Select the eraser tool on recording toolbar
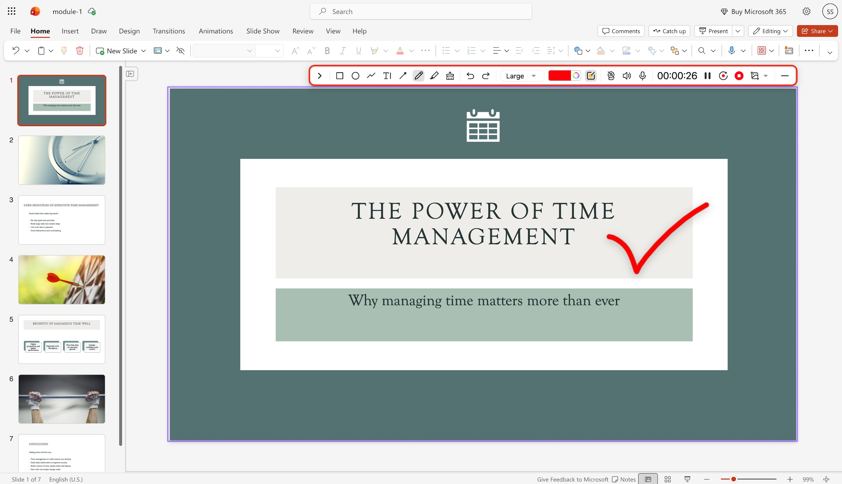 450,76
